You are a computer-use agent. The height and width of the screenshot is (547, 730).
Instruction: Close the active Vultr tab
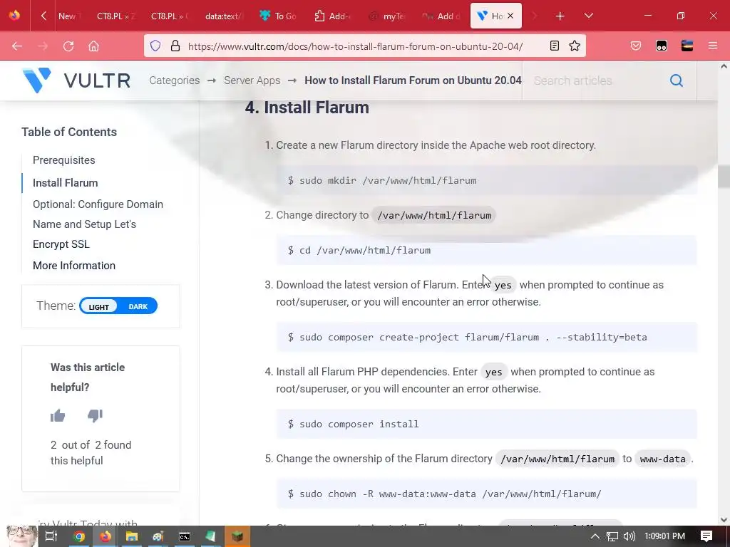click(x=510, y=16)
